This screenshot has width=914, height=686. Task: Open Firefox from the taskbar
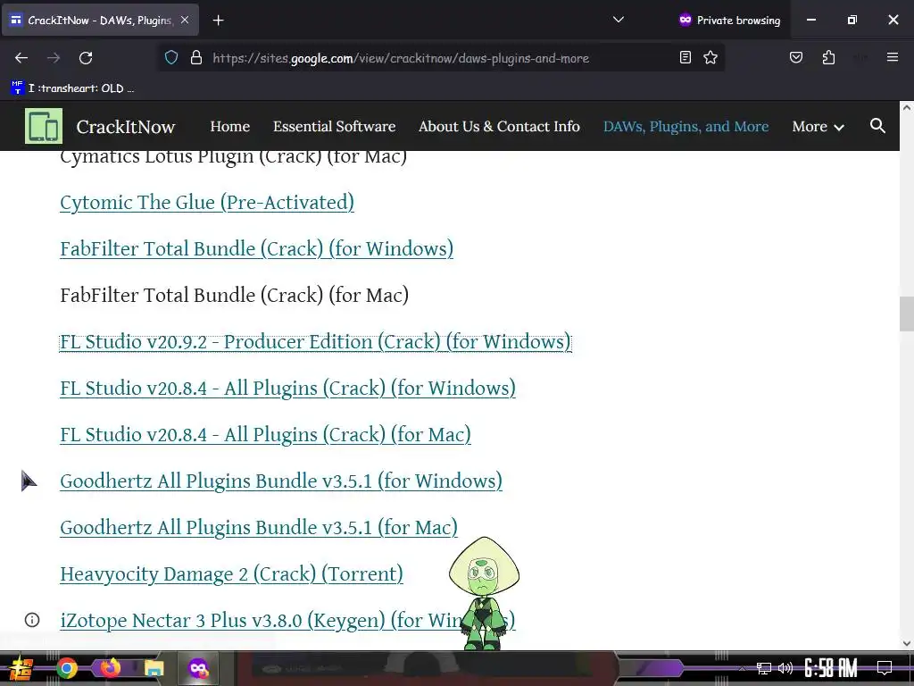110,667
